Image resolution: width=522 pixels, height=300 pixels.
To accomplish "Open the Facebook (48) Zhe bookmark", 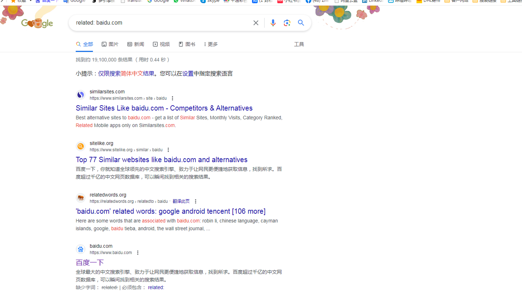I will coord(318,2).
